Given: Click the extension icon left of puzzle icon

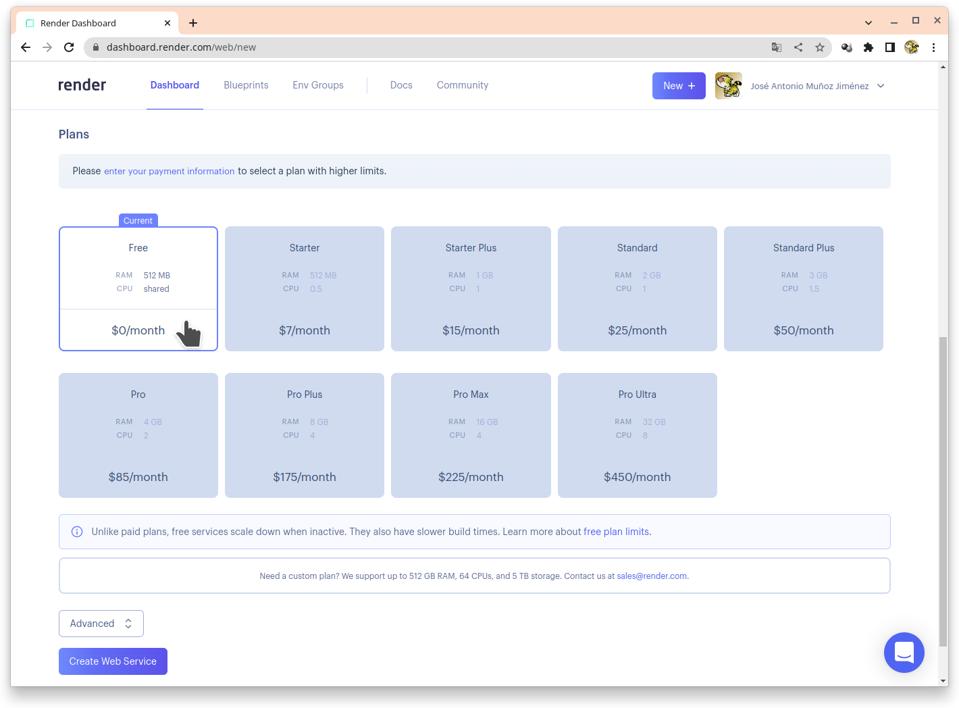Looking at the screenshot, I should (x=847, y=47).
